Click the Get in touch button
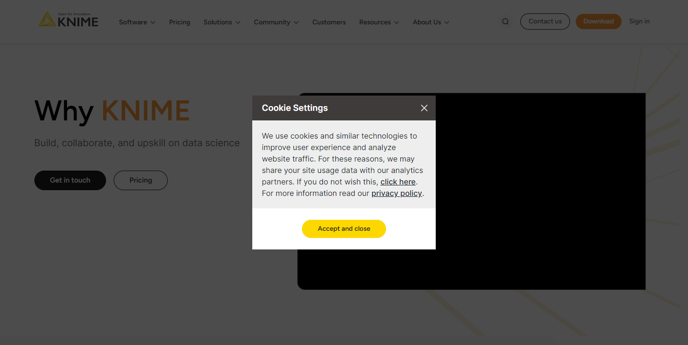Screen dimensions: 688x345 [x=70, y=180]
